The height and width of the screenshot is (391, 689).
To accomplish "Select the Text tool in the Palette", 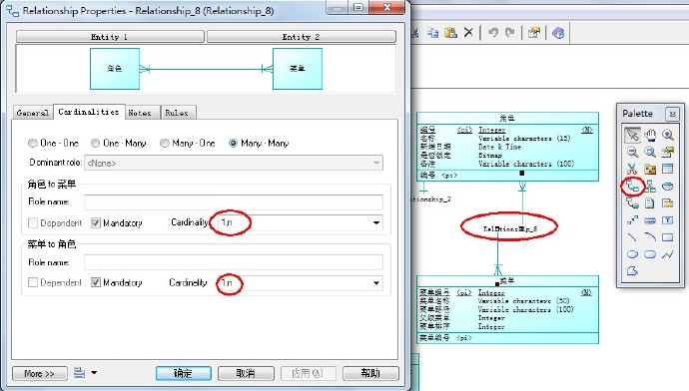I will click(668, 220).
